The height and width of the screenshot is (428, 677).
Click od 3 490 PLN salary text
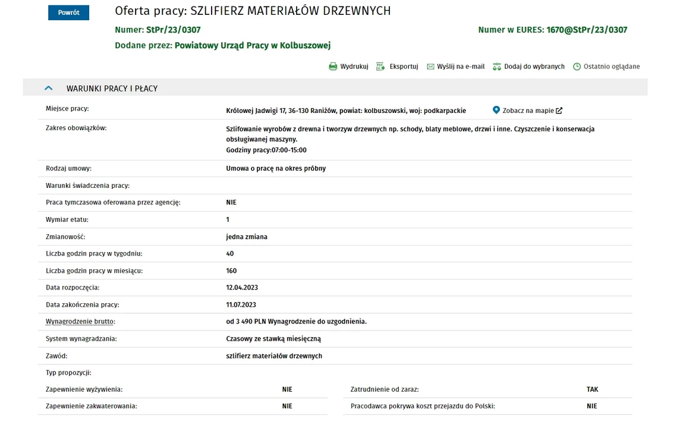pos(296,322)
